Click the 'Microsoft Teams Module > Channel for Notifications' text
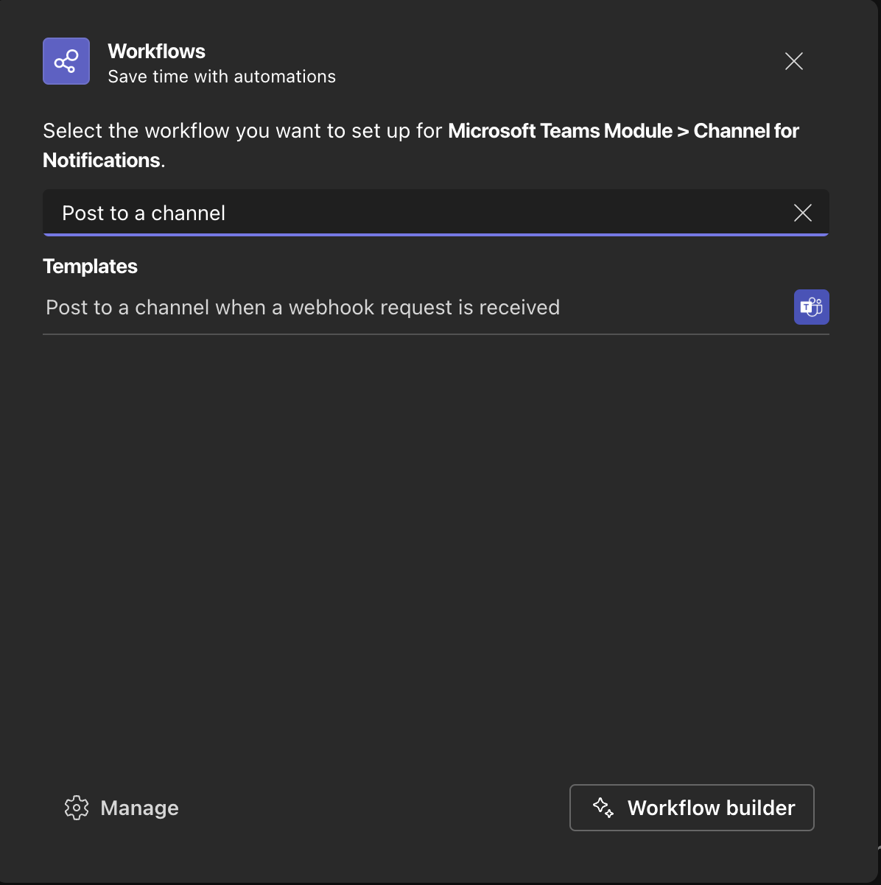The height and width of the screenshot is (885, 881). [421, 146]
